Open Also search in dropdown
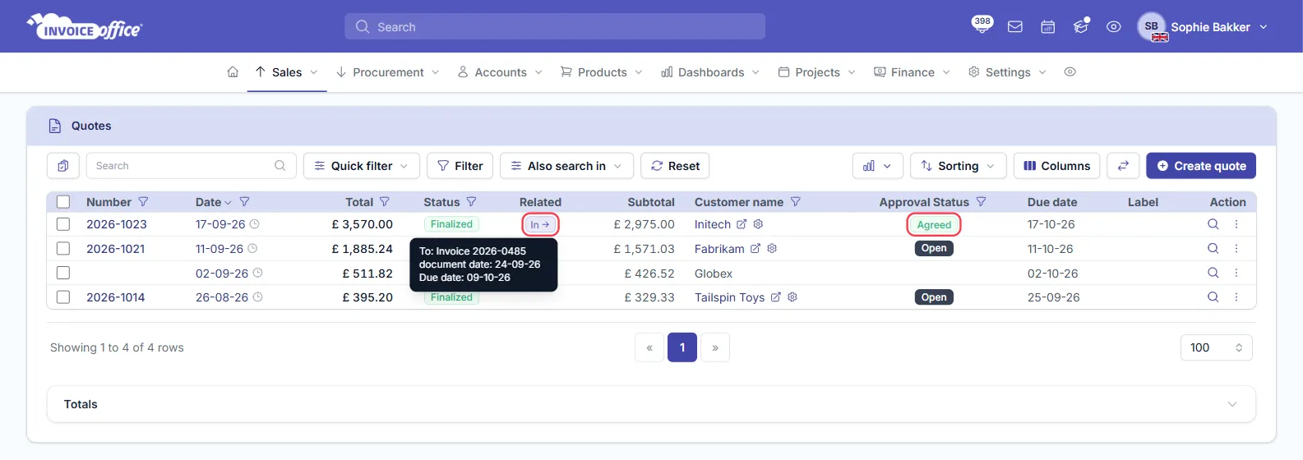Image resolution: width=1303 pixels, height=460 pixels. pos(566,166)
